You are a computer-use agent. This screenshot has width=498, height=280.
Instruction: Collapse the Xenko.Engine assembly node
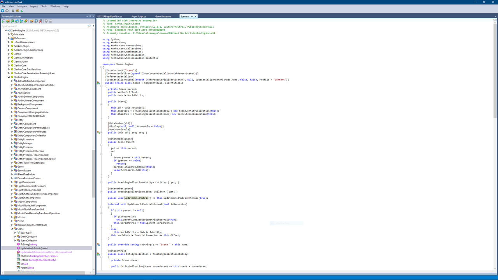point(5,30)
